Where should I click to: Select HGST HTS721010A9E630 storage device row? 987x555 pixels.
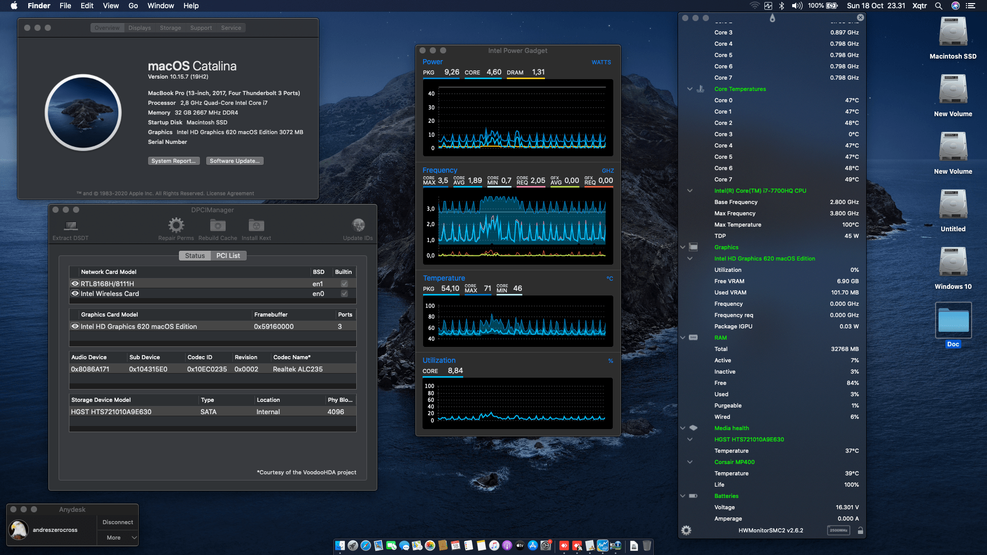point(213,412)
